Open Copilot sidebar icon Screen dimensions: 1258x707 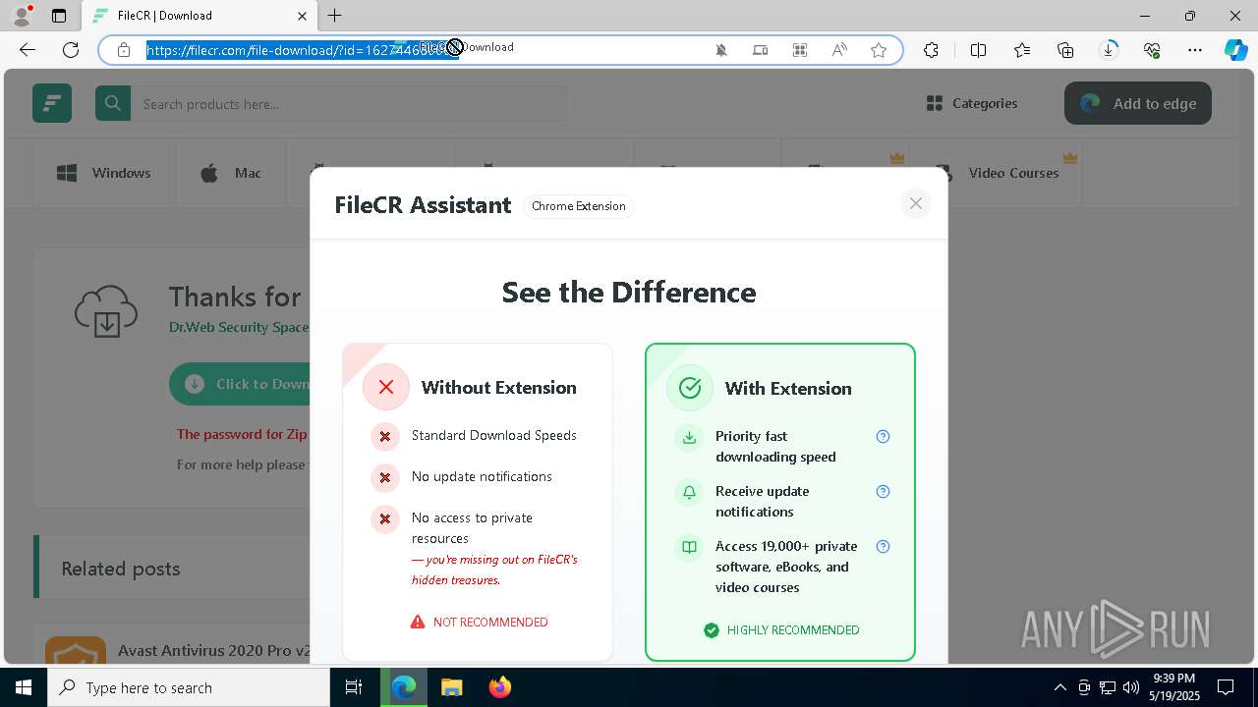(1236, 50)
